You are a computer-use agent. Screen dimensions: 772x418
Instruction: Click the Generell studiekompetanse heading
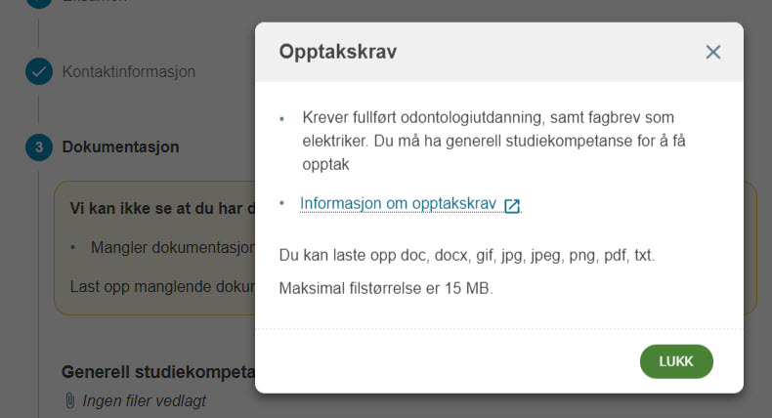pos(158,372)
